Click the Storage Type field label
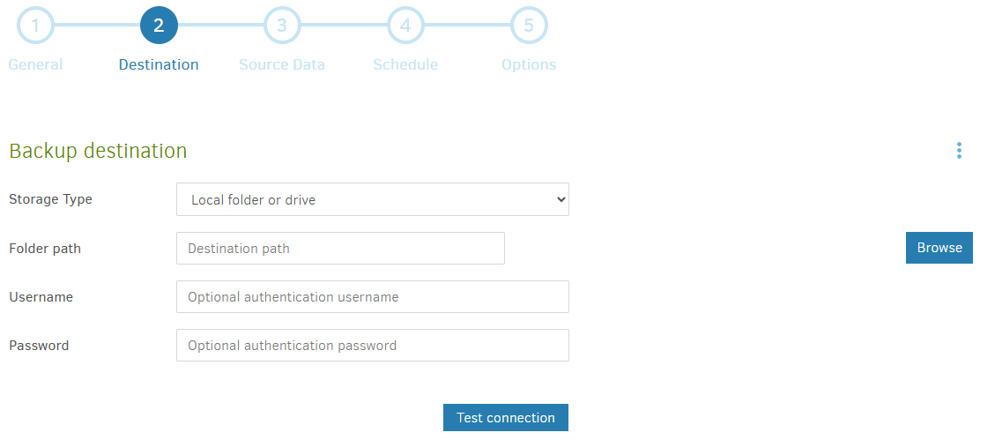995x440 pixels. click(x=50, y=199)
